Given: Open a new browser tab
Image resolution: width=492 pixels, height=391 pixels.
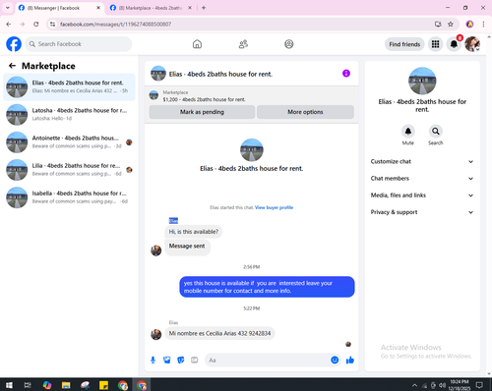Looking at the screenshot, I should point(204,8).
